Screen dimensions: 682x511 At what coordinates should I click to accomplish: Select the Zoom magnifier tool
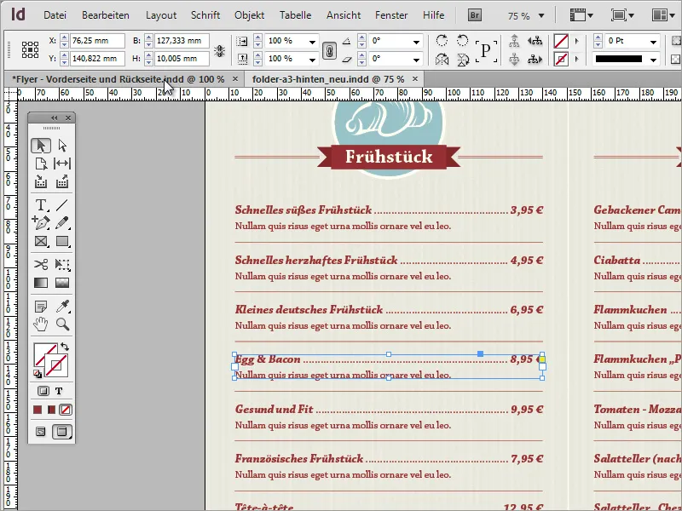pyautogui.click(x=62, y=324)
